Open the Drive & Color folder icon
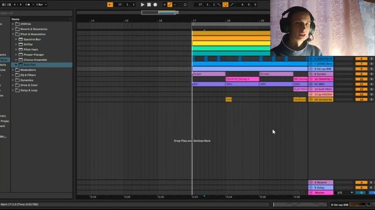Viewport: 375px width, 210px height. [x=18, y=85]
